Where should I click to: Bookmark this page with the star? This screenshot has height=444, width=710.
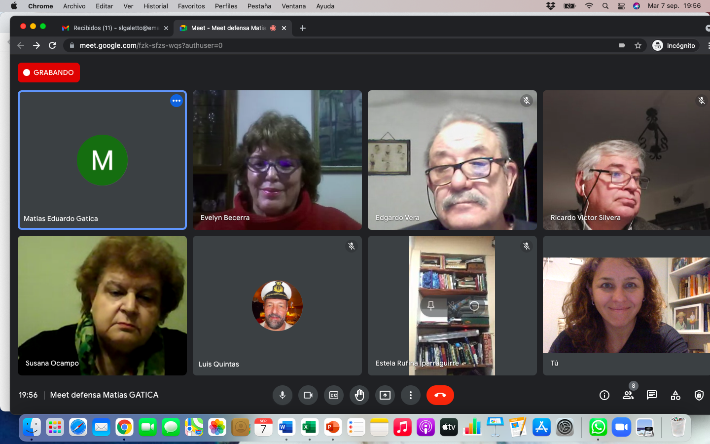[x=638, y=45]
